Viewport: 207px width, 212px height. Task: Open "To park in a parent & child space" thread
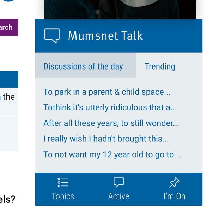tap(107, 92)
